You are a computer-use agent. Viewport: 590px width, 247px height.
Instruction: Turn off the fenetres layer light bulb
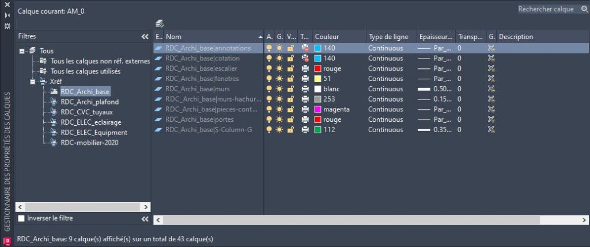269,79
